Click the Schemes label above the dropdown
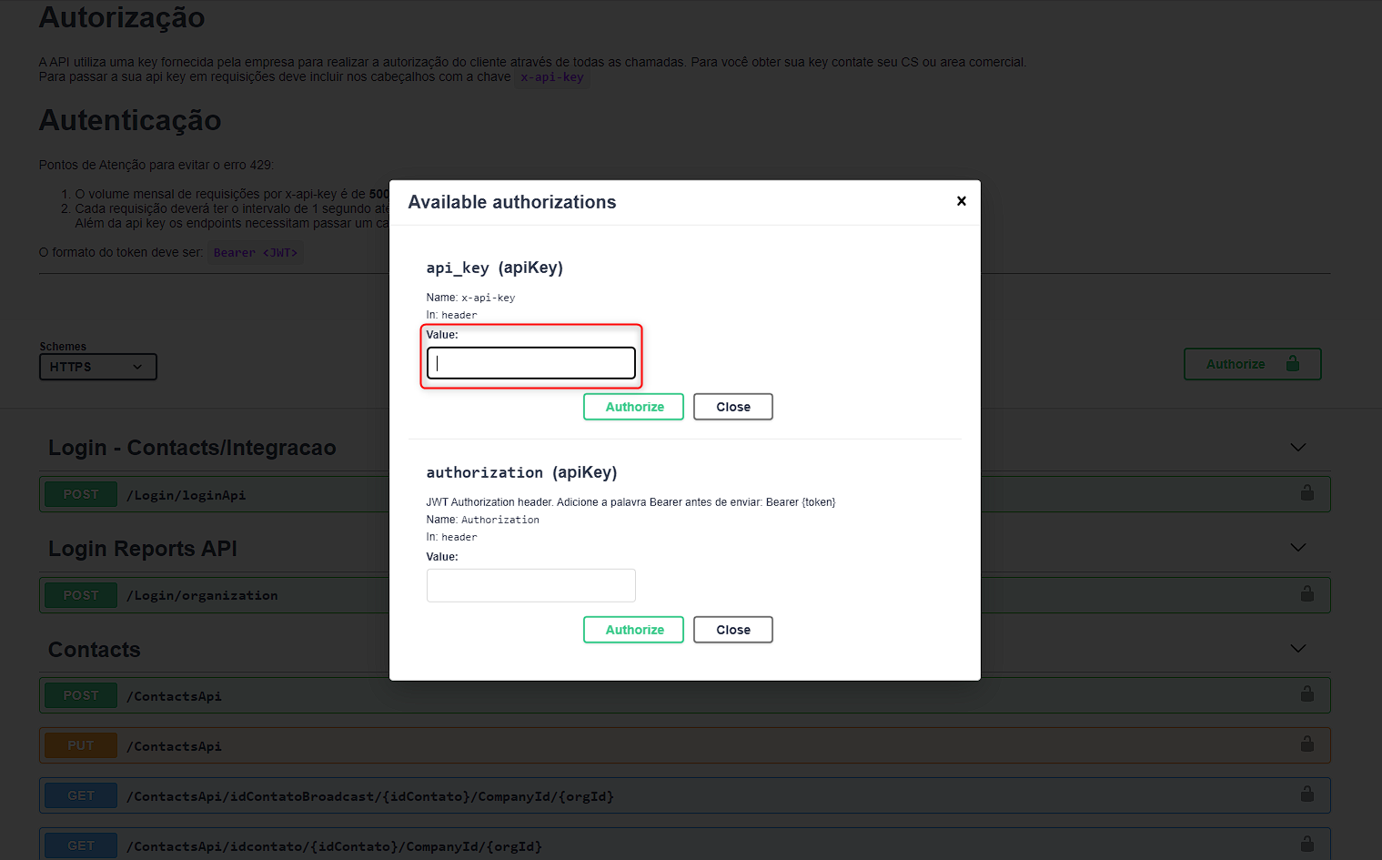Screen dimensions: 1382x860 (x=63, y=347)
